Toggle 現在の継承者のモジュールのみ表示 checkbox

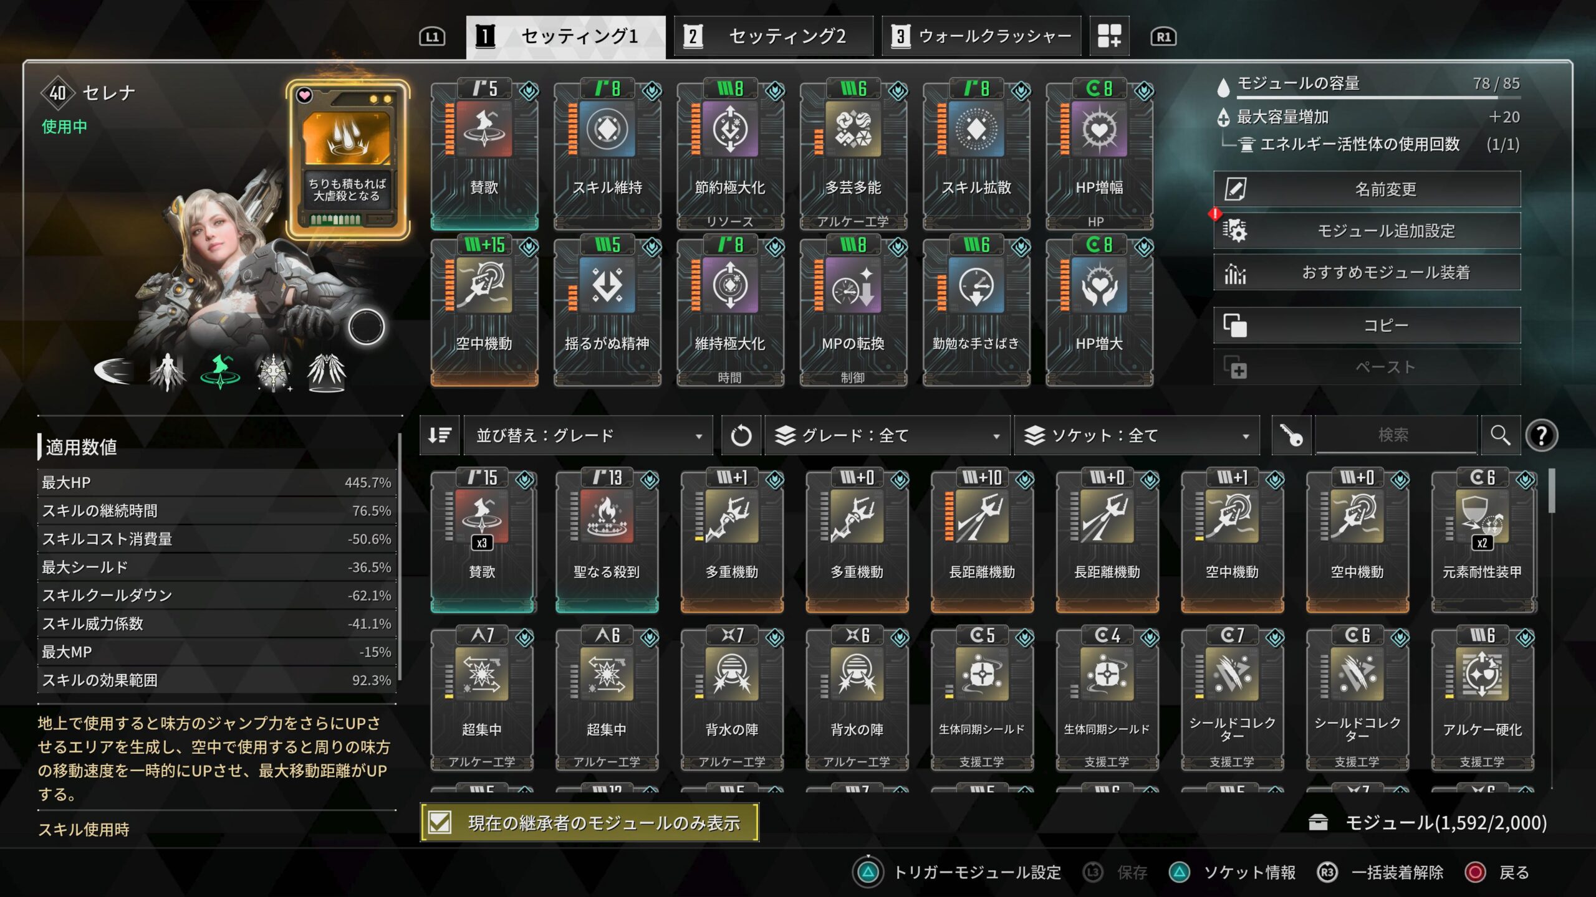tap(440, 823)
